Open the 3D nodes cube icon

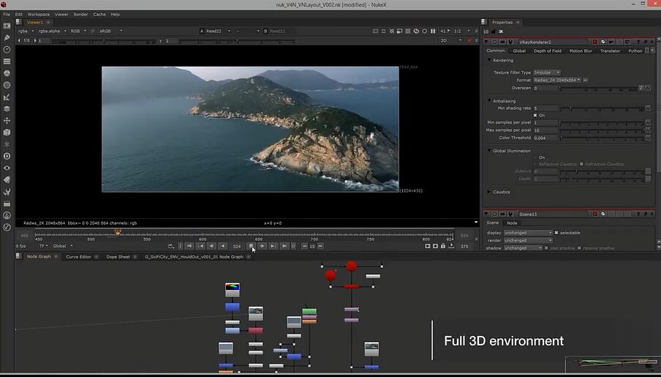point(7,132)
